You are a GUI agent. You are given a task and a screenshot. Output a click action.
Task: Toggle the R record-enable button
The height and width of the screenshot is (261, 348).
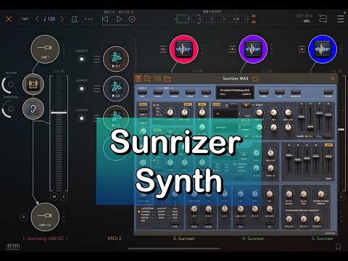click(23, 217)
